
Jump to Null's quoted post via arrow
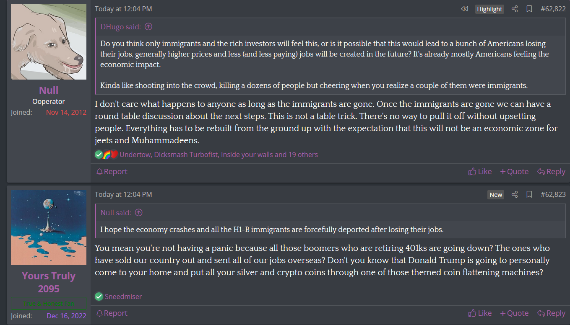(x=139, y=213)
